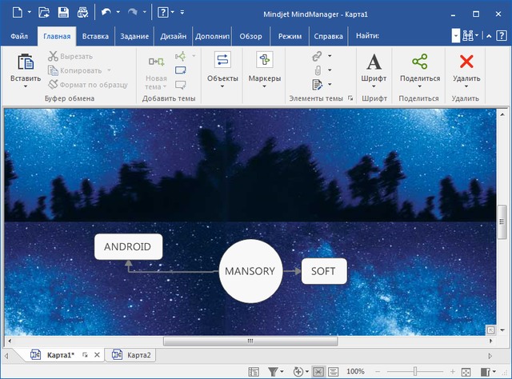Click the hyperlink chain icon in topic elements
The image size is (512, 379).
click(x=317, y=56)
